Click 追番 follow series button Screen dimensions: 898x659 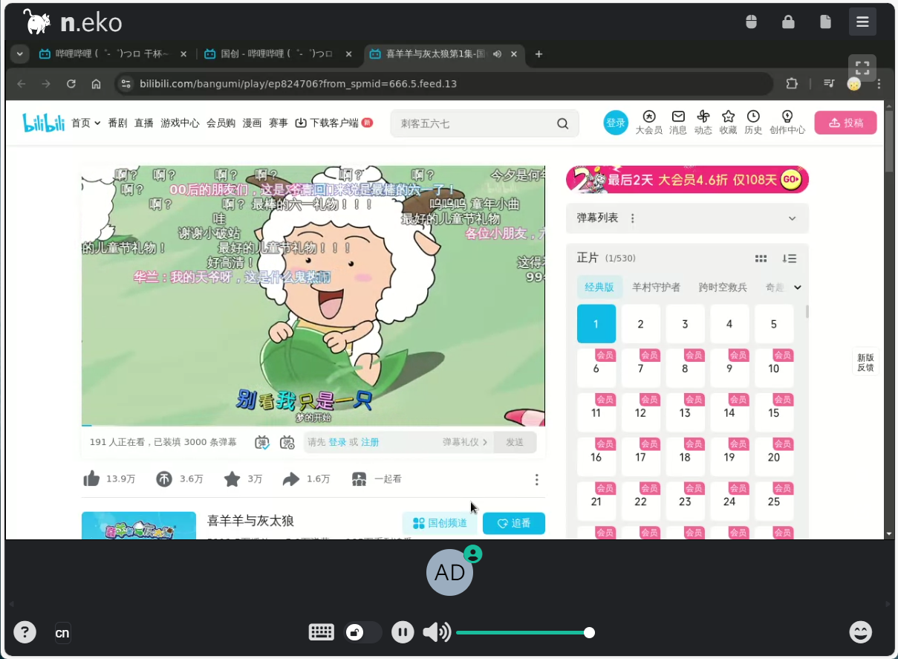[x=514, y=523]
